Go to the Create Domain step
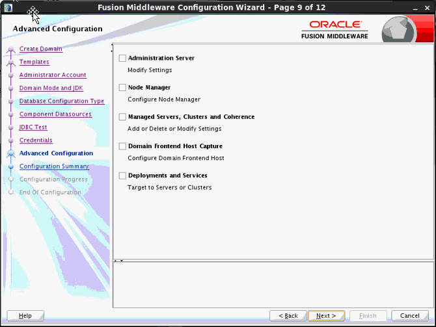 41,49
